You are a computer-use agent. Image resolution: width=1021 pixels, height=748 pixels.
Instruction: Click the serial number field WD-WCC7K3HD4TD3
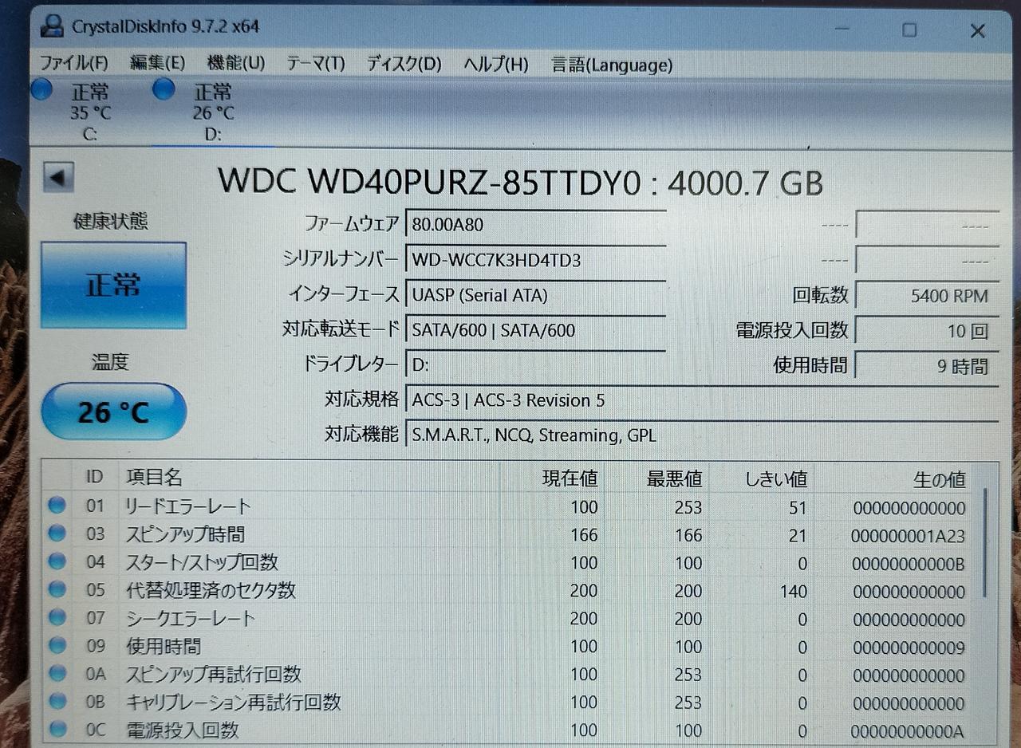point(536,259)
